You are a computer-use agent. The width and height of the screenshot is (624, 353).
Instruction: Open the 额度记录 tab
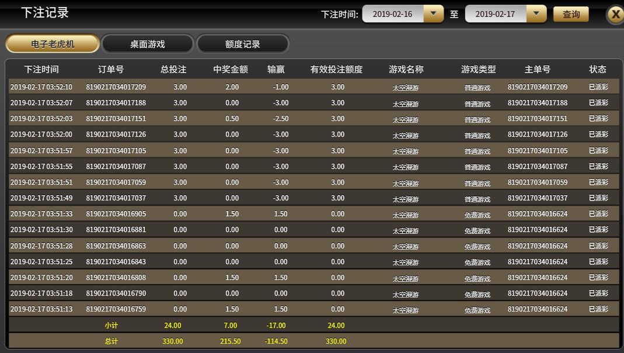tap(243, 44)
